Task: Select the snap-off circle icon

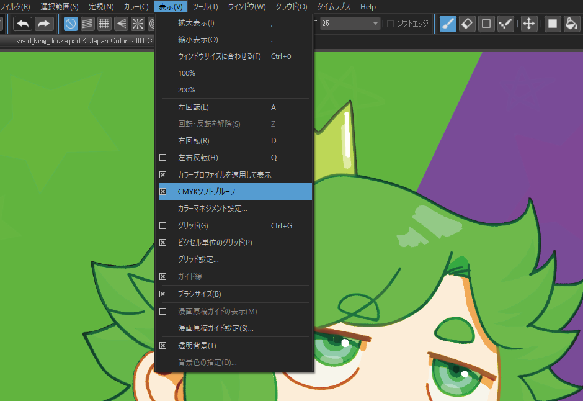Action: [71, 24]
